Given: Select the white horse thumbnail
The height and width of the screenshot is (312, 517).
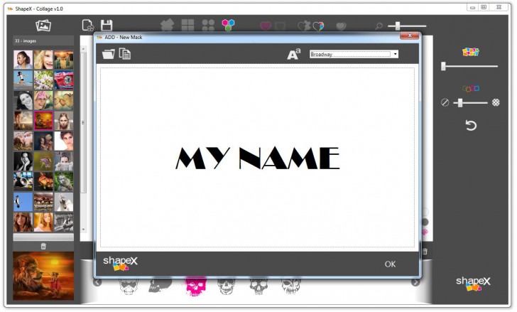Looking at the screenshot, I should coord(64,202).
